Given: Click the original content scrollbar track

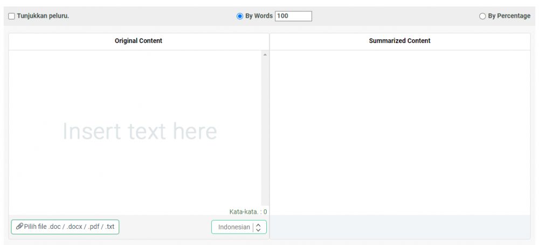Looking at the screenshot, I should [265, 135].
